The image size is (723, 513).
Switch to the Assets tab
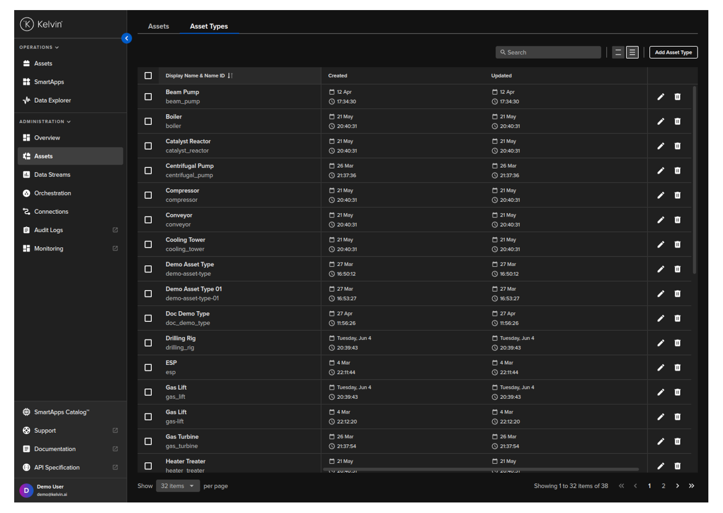coord(158,27)
